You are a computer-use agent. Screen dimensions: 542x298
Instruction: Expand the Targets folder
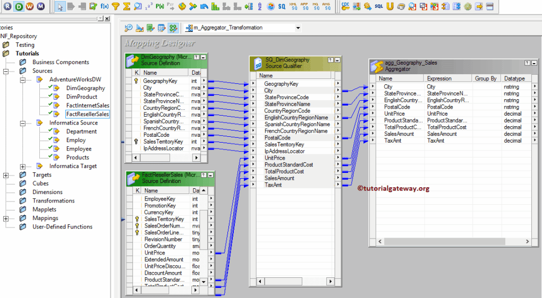tap(6, 175)
